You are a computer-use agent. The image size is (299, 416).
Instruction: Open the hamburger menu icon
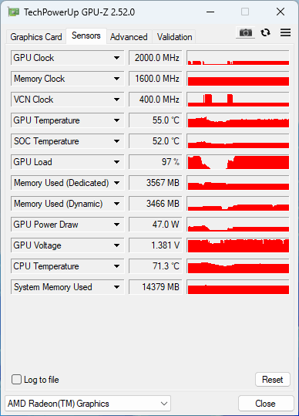pyautogui.click(x=285, y=32)
